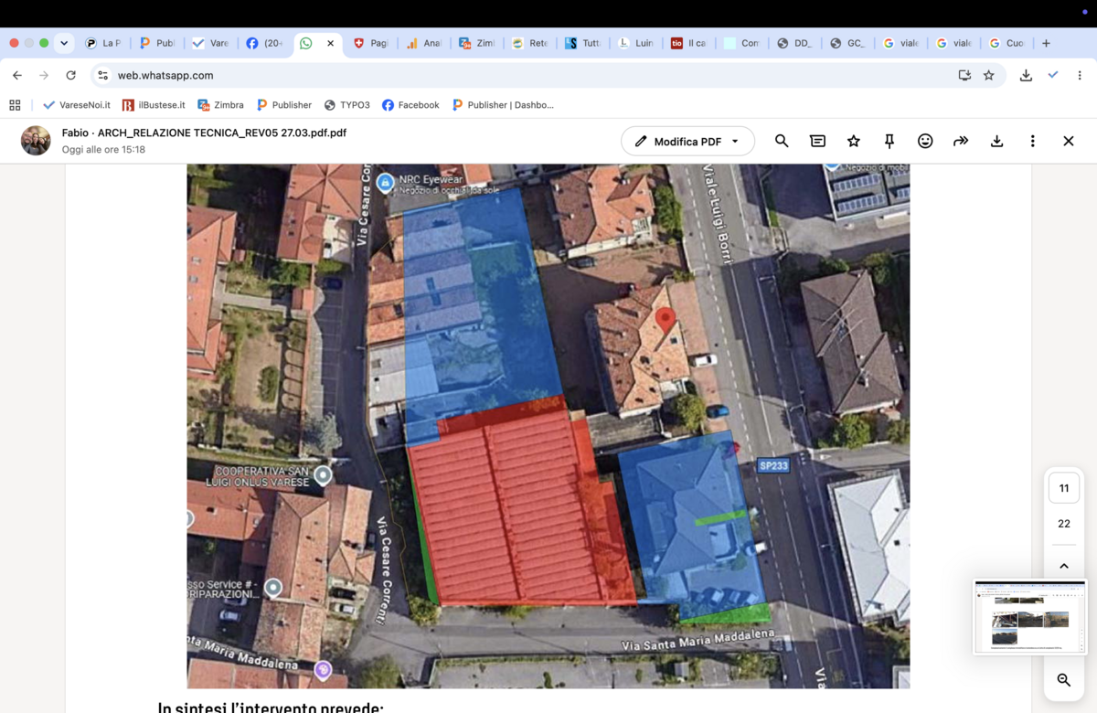1097x713 pixels.
Task: Open the search magnifier in PDF viewer
Action: [x=782, y=141]
